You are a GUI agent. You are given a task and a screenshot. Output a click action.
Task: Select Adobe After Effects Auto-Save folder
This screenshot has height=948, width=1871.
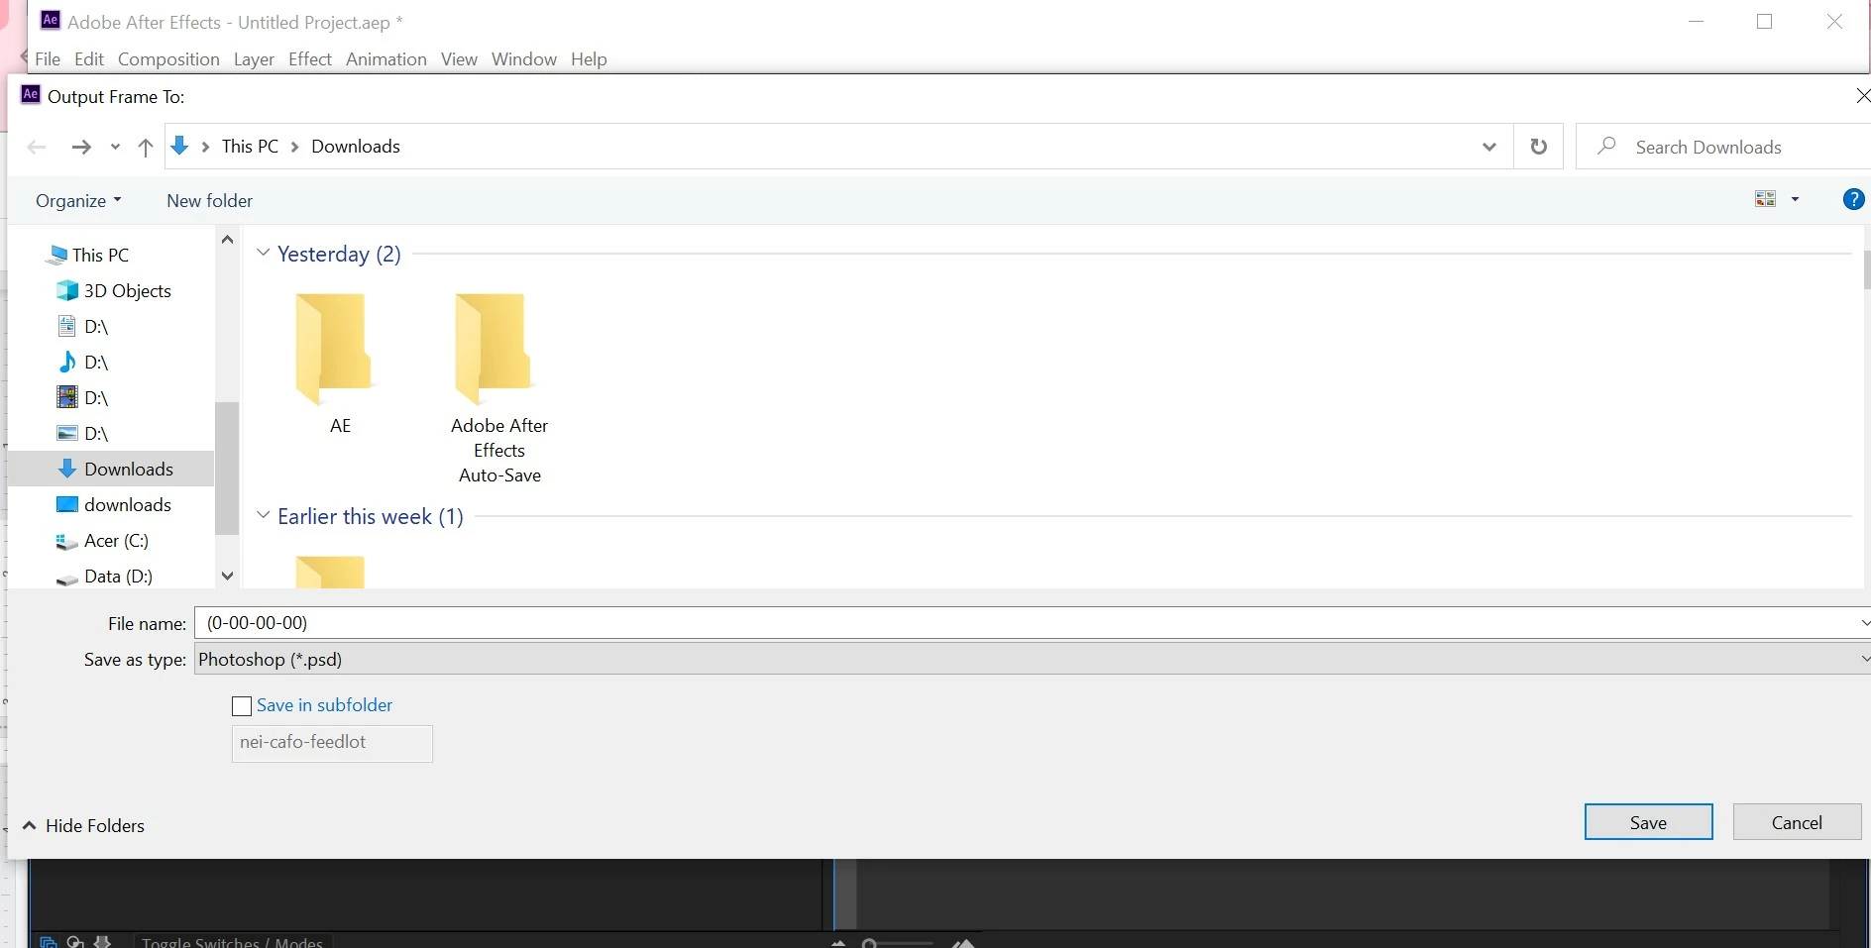pos(498,386)
